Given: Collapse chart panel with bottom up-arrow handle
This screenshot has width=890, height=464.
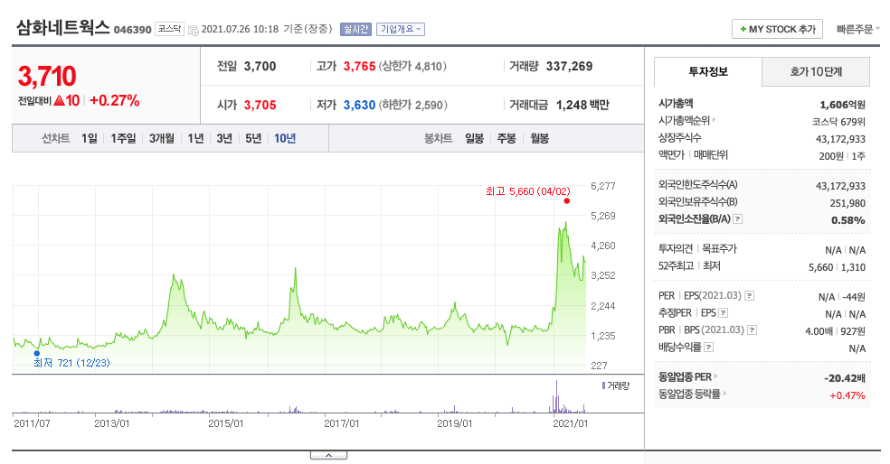Looking at the screenshot, I should [x=328, y=455].
